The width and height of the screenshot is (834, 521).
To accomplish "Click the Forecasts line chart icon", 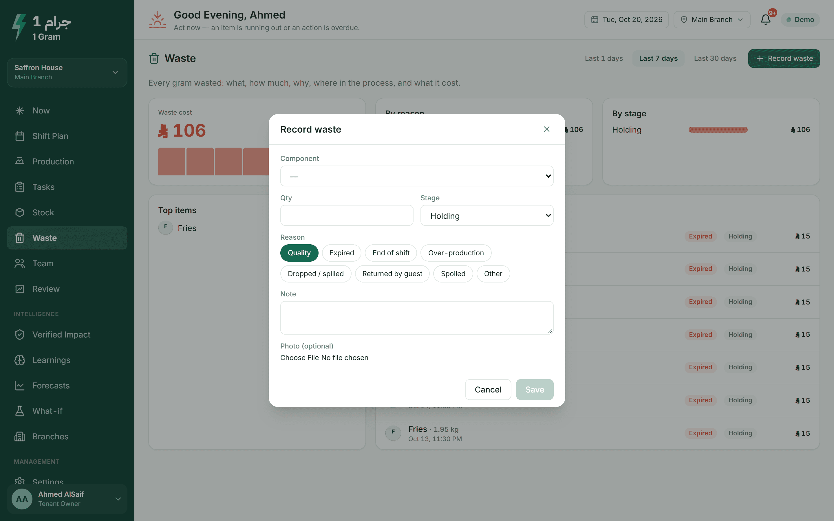I will [x=20, y=386].
